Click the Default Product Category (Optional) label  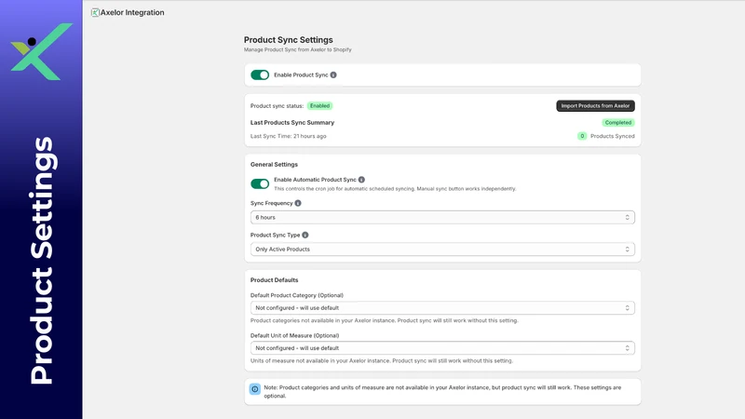[297, 295]
